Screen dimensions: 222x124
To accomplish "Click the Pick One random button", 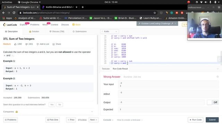I will [x=52, y=120].
